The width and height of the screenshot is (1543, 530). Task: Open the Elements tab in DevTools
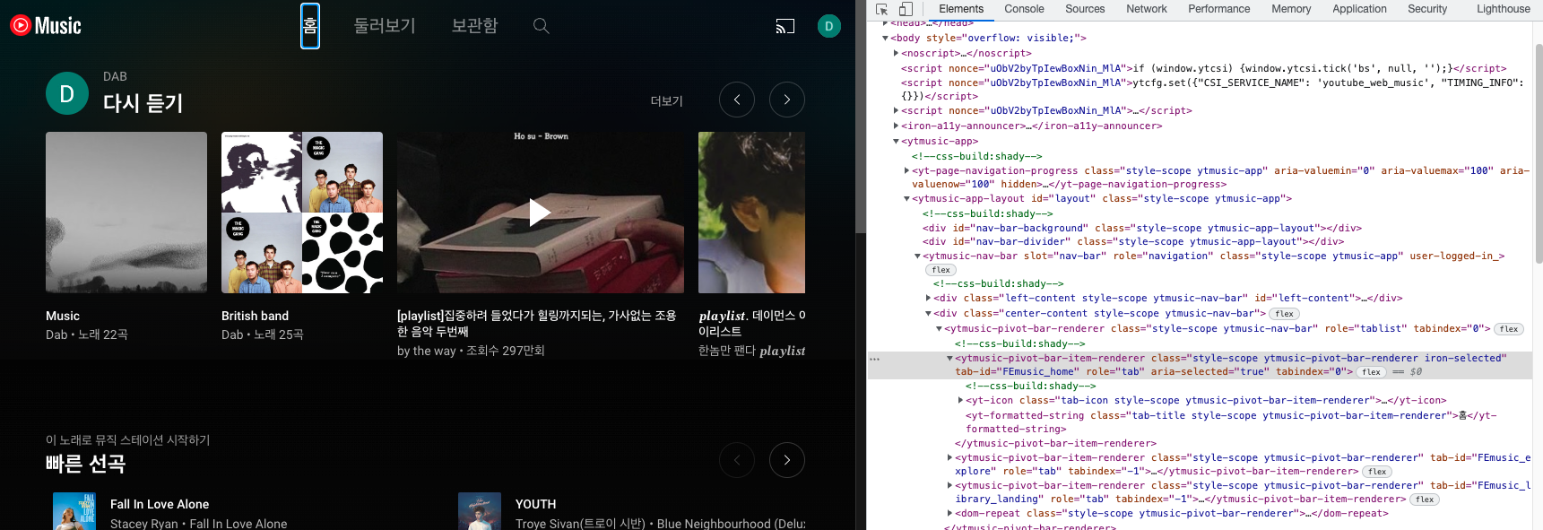961,9
